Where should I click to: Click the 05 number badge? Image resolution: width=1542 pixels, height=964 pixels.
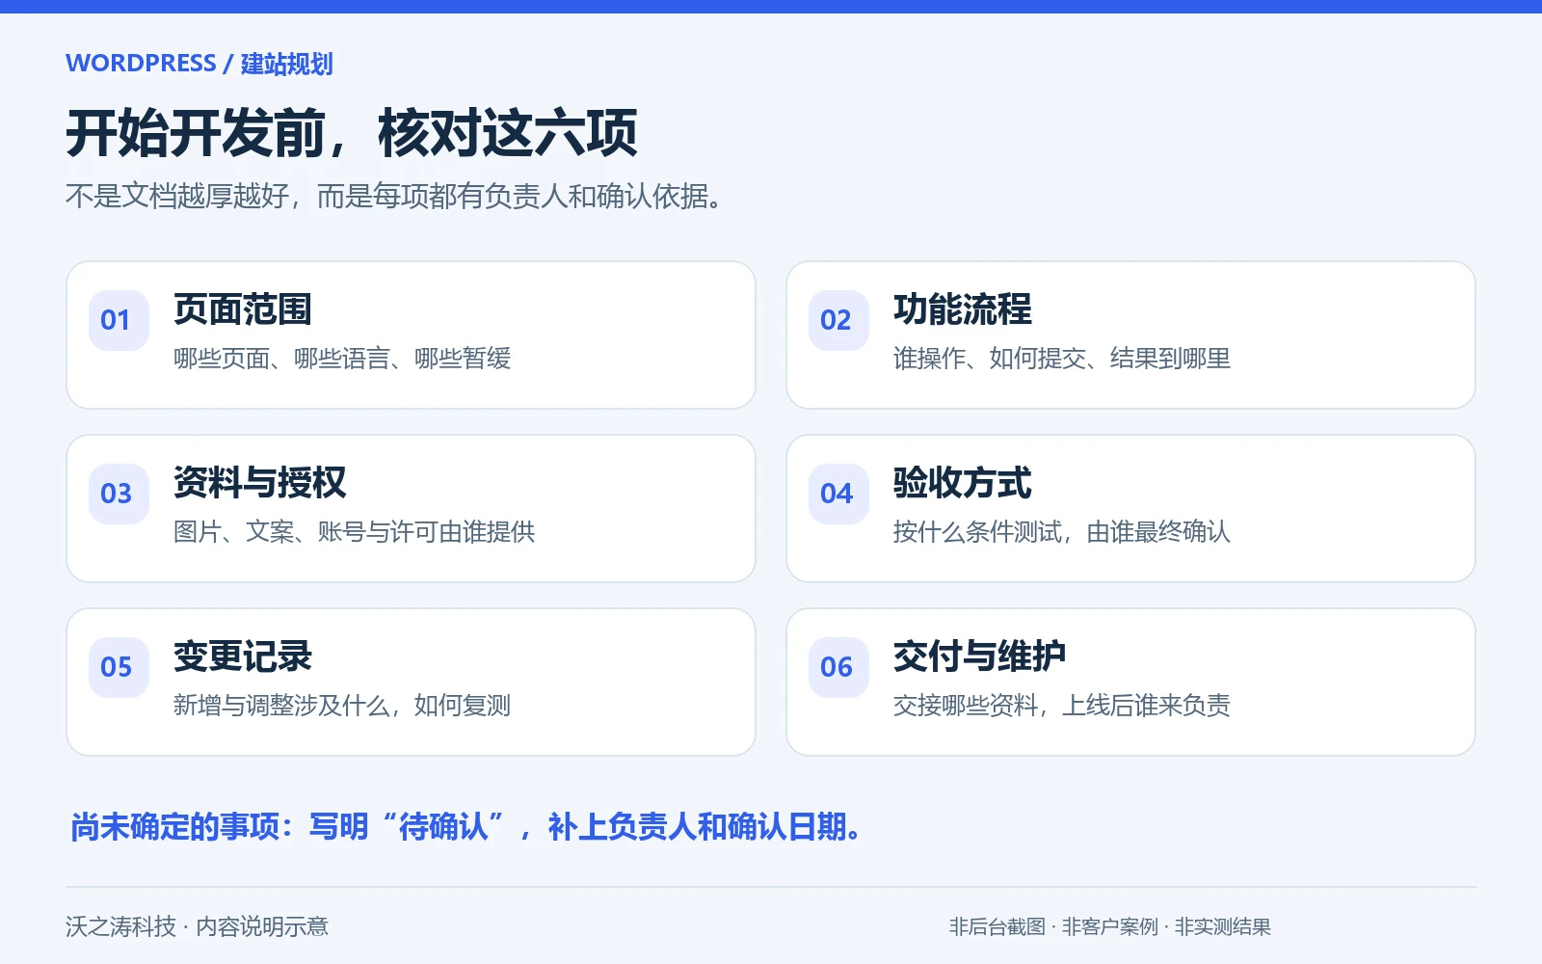(119, 667)
